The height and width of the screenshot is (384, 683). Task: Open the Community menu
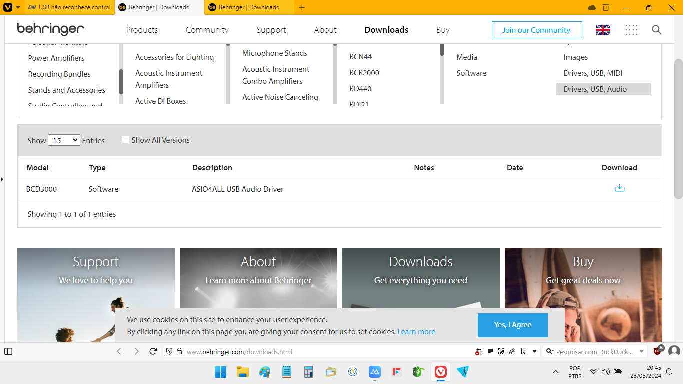tap(207, 30)
